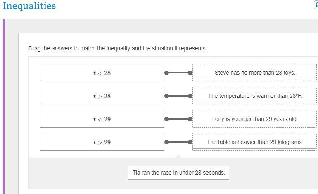Pick the 'Steve has no more than 28 toys' answer
318x194 pixels.
[255, 73]
